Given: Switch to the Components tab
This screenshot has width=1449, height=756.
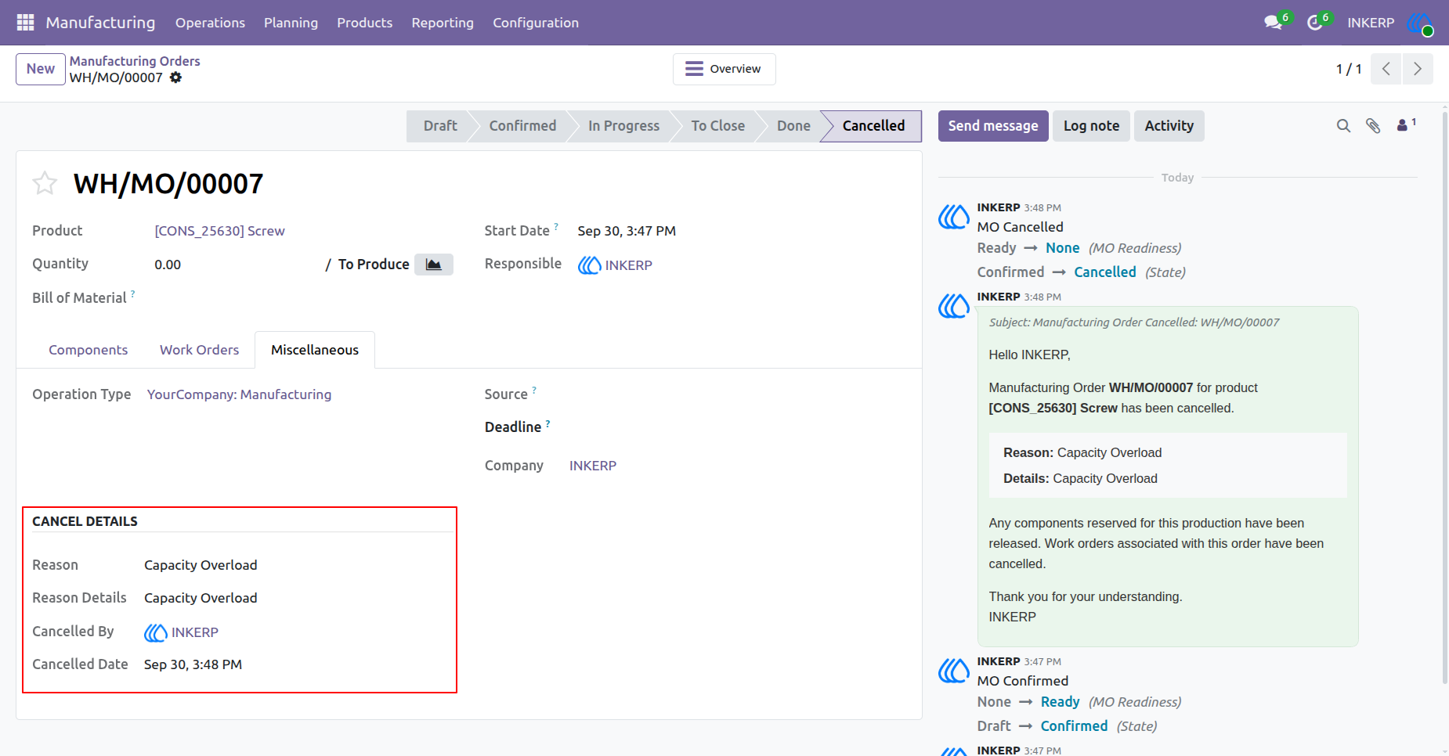Looking at the screenshot, I should tap(88, 350).
